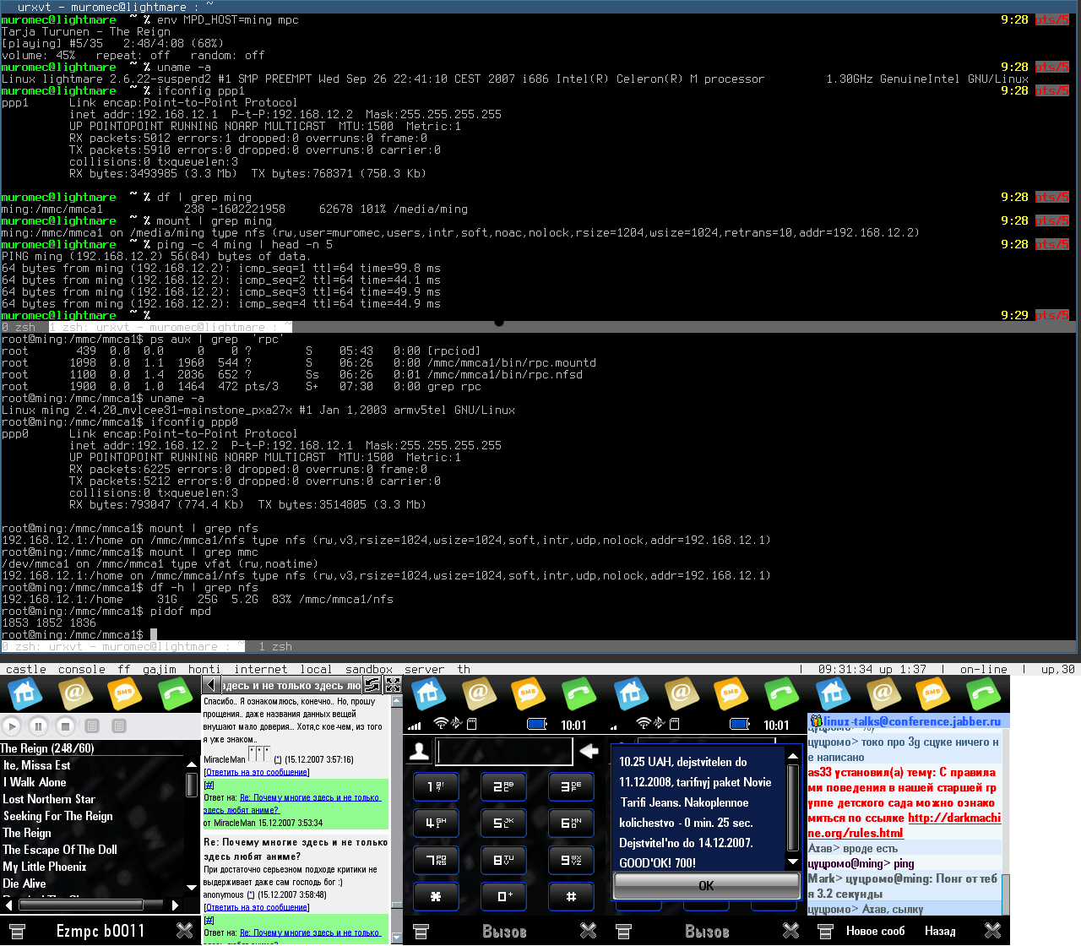This screenshot has height=946, width=1081.
Task: Click the backspace arrow in the dialer
Action: [589, 750]
